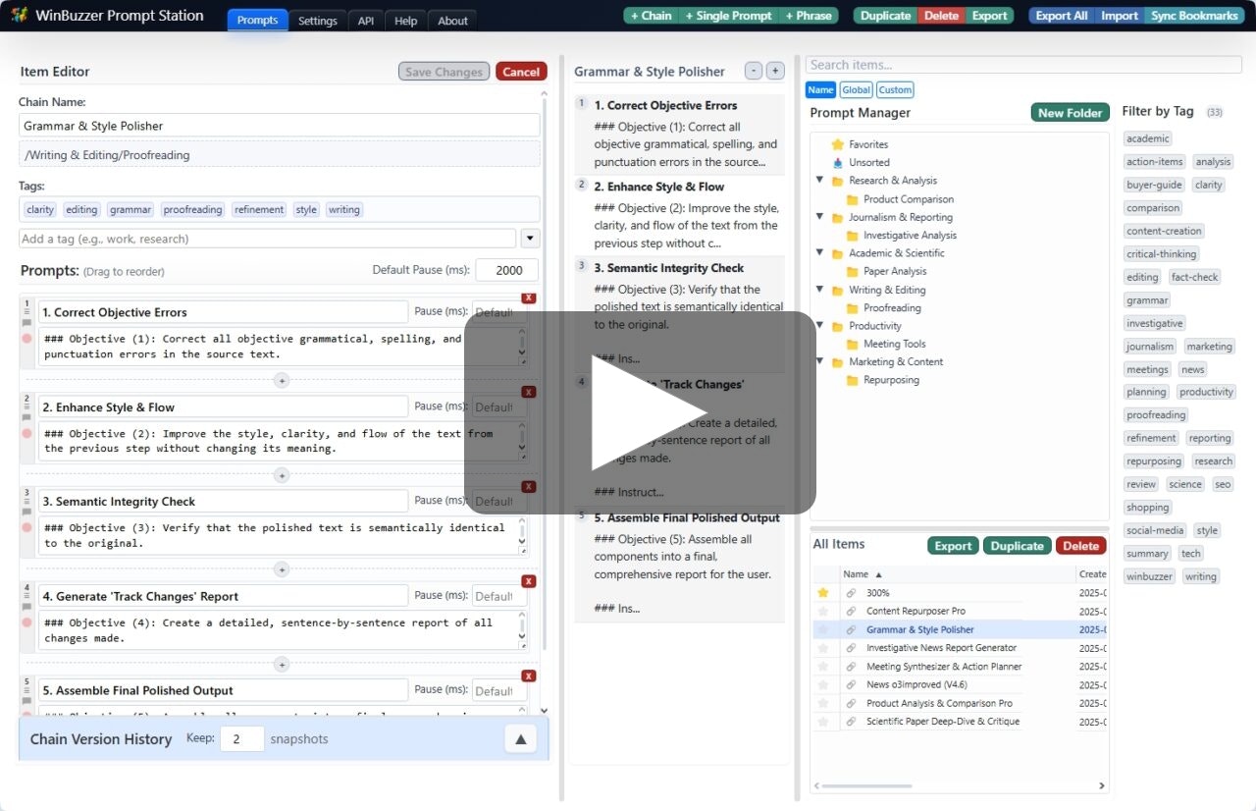Favorite the Content Repurposer Pro item

[823, 612]
